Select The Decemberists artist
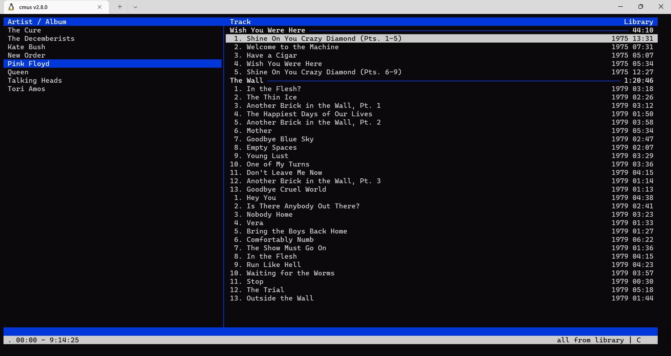This screenshot has width=671, height=356. [x=113, y=38]
